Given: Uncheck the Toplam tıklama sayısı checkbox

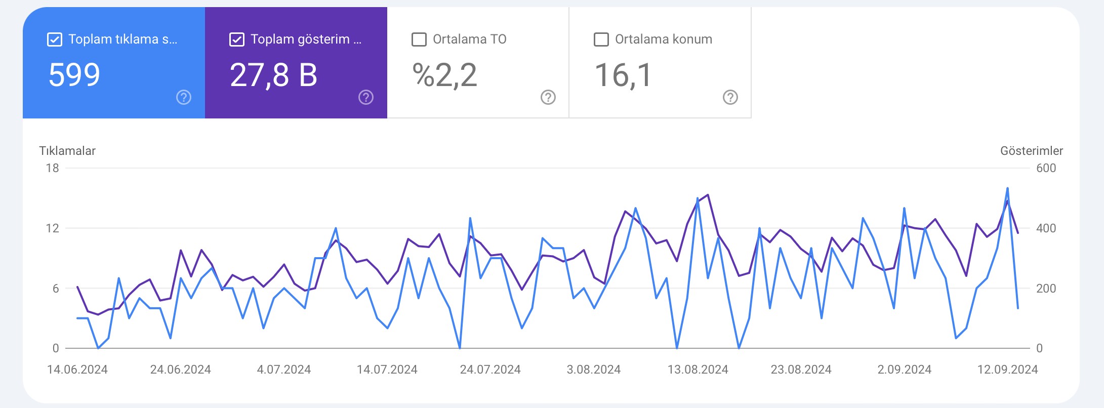Looking at the screenshot, I should click(x=54, y=39).
